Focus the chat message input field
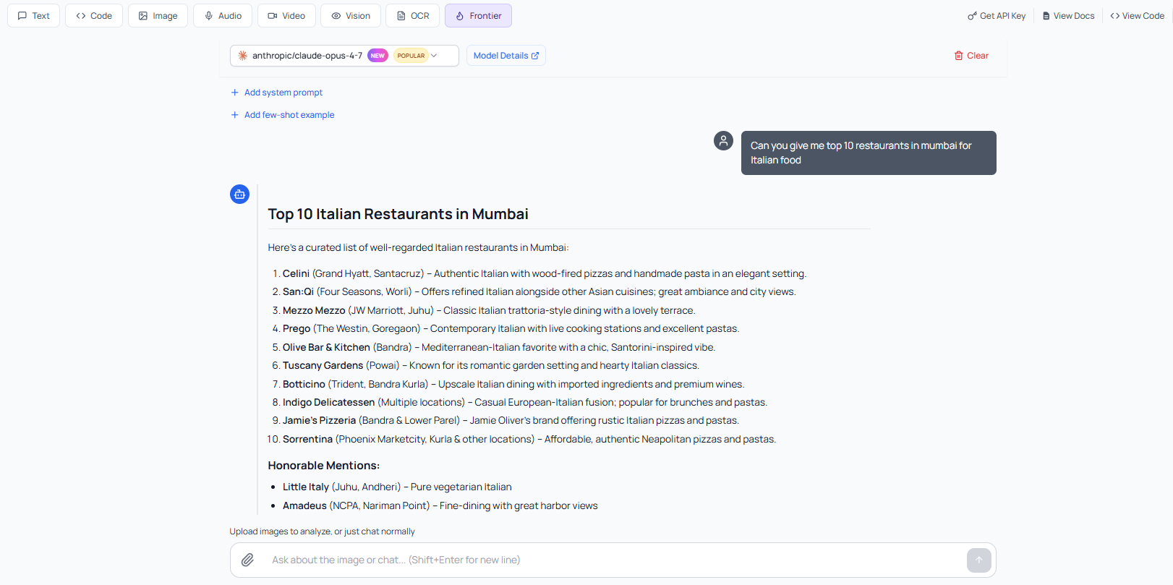Image resolution: width=1173 pixels, height=585 pixels. pos(607,560)
